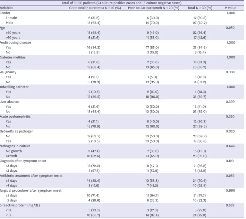Click the value '16 (41.0)' in Liver abscess row

(x=199, y=106)
